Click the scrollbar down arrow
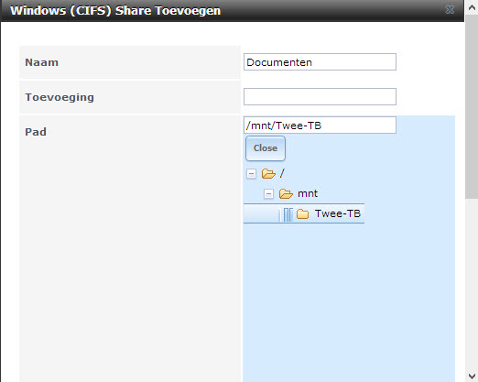This screenshot has height=382, width=478. (472, 376)
